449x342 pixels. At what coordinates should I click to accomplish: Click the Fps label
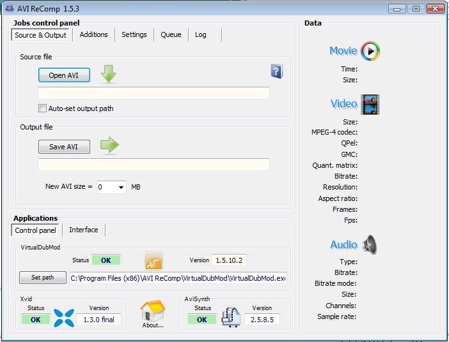click(x=351, y=220)
